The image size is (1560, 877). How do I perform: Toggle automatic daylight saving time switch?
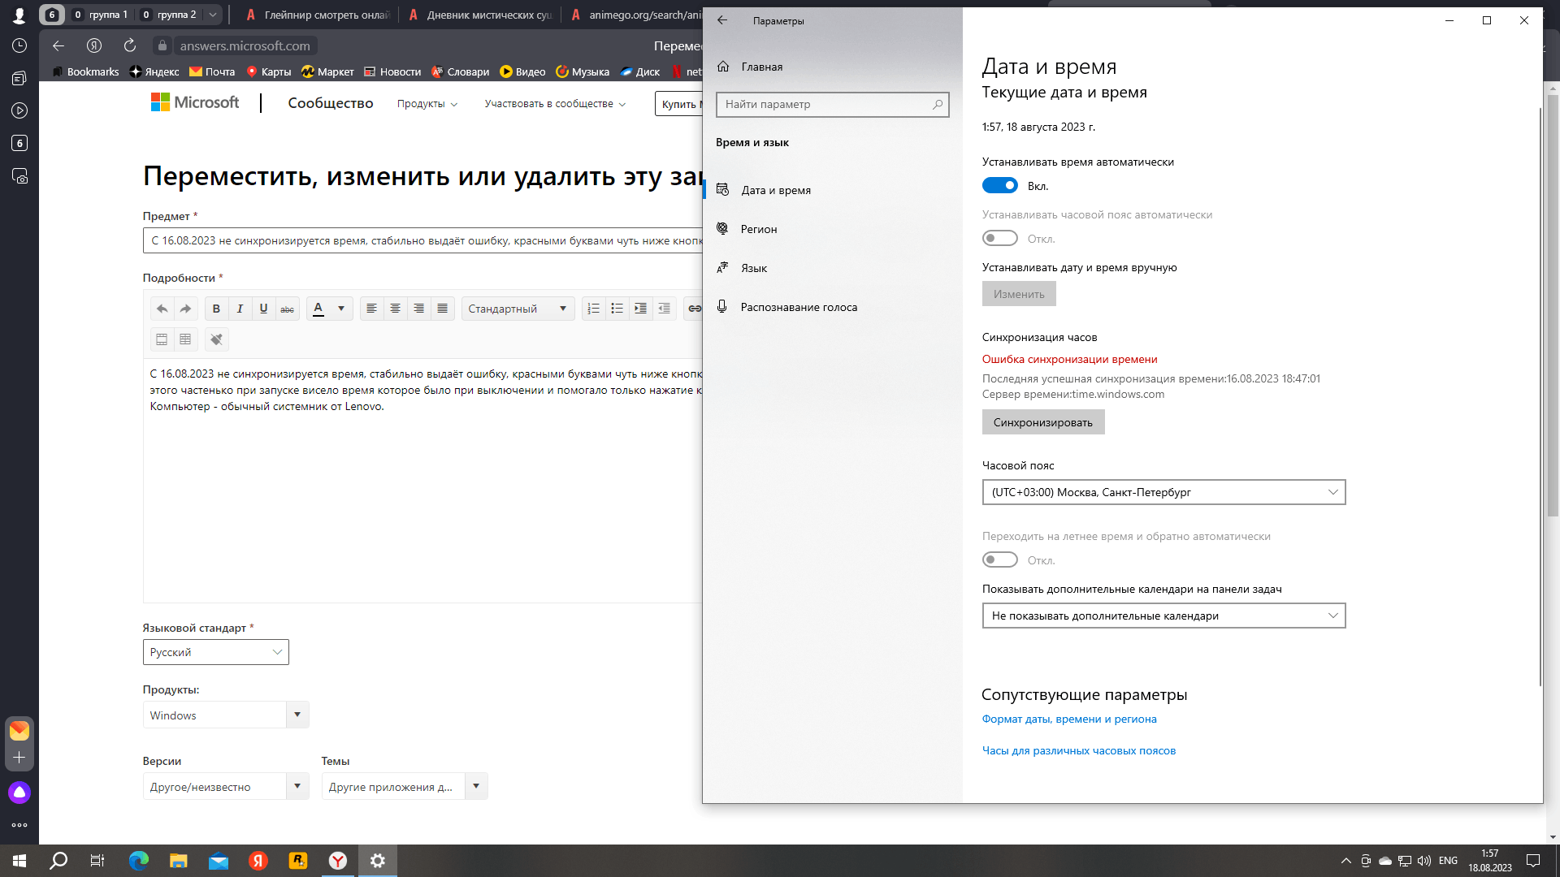(999, 559)
